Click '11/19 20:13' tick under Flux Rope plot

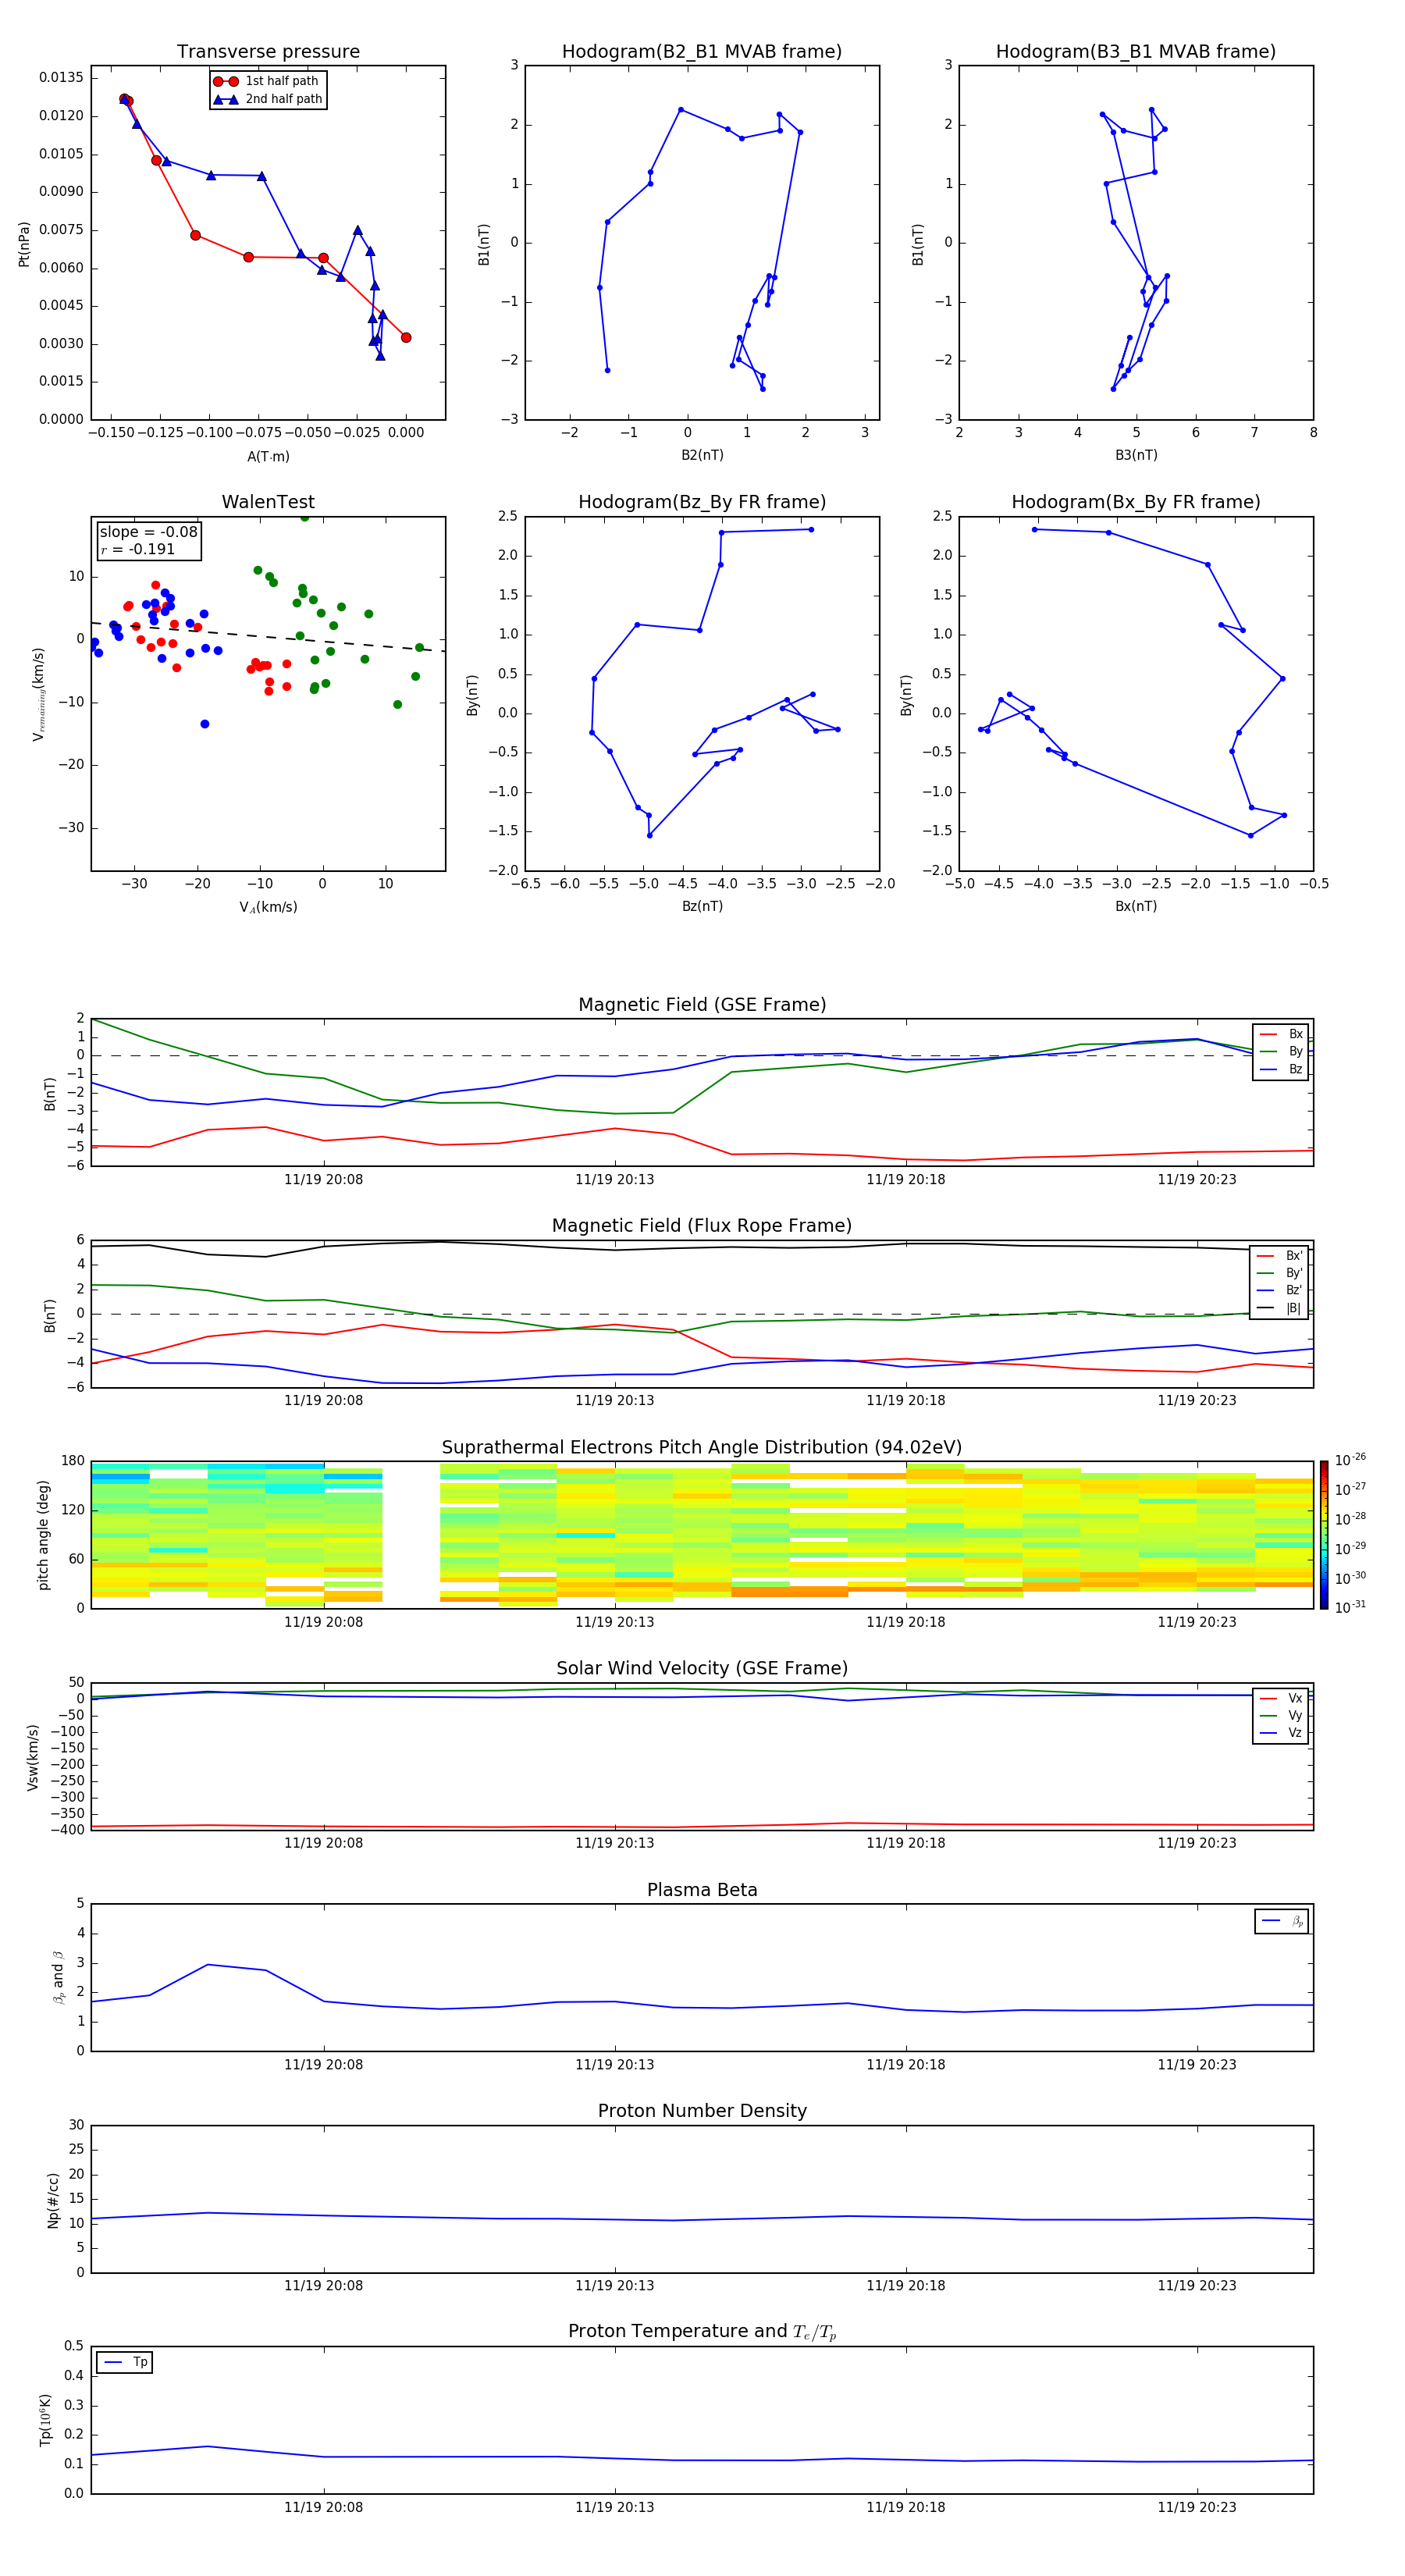pyautogui.click(x=614, y=1401)
